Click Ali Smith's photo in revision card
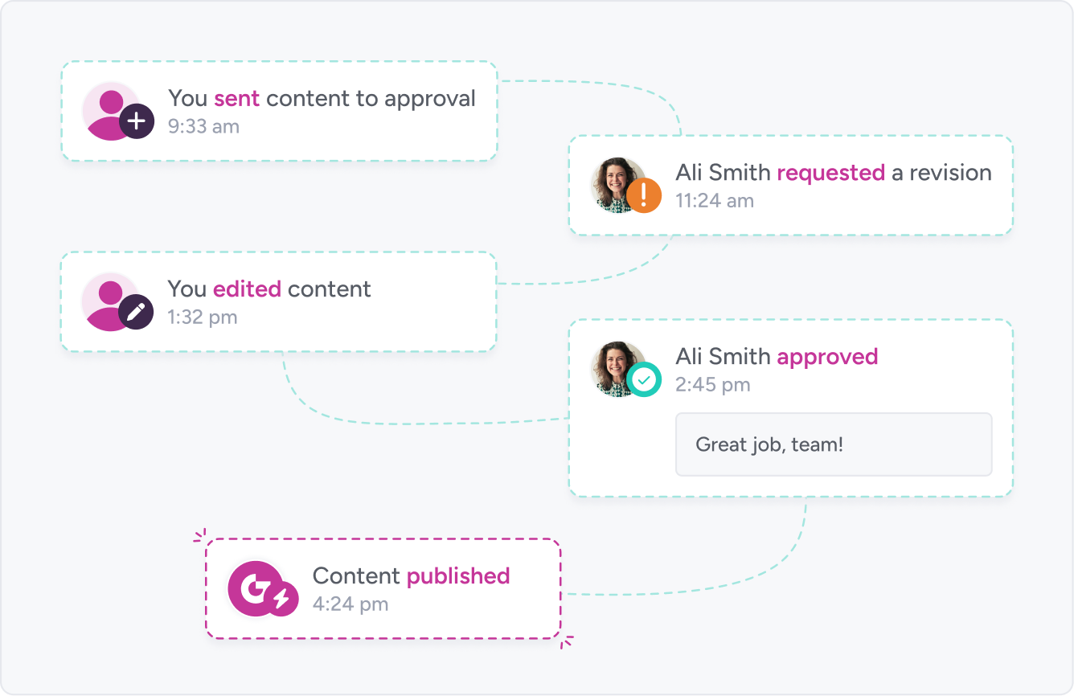1074x696 pixels. click(617, 182)
